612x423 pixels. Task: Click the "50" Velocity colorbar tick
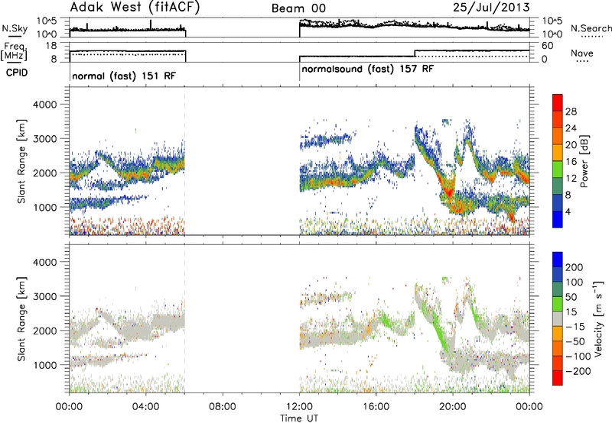click(x=571, y=297)
